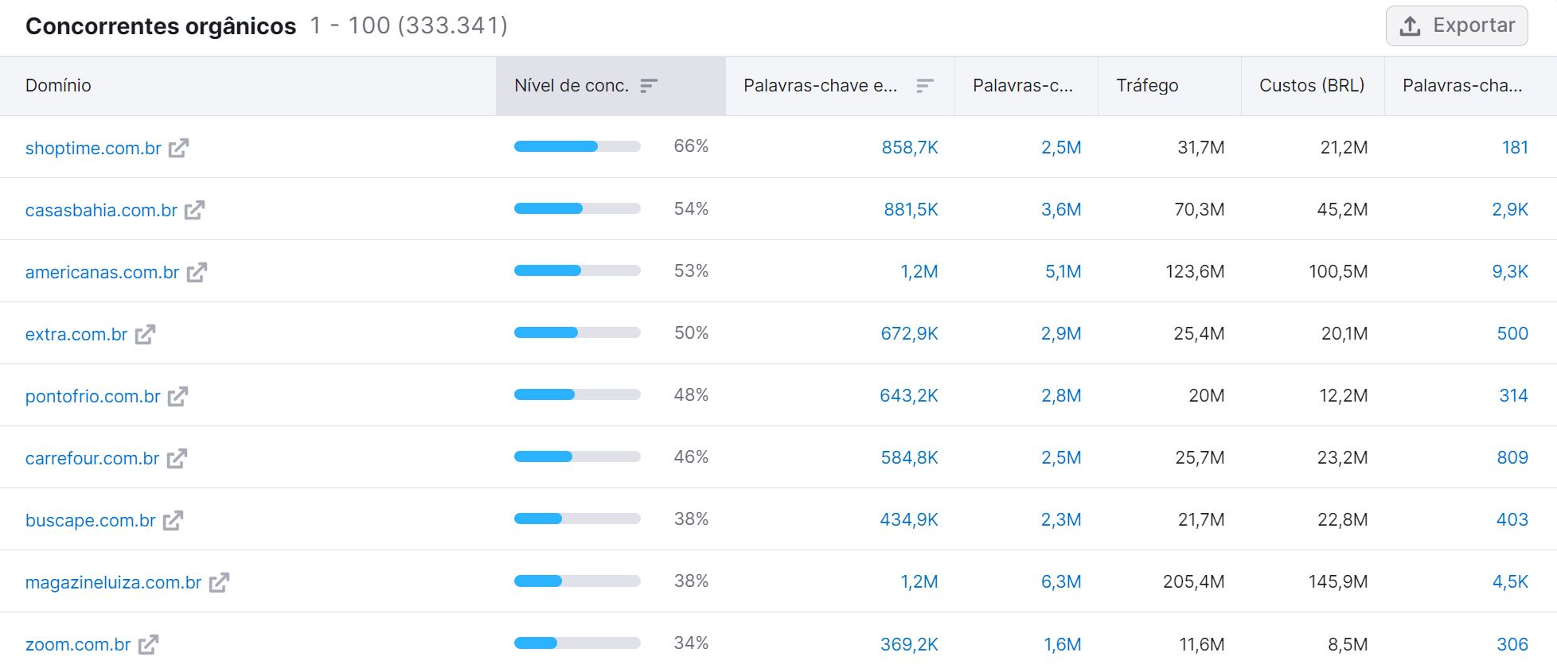Select magazineluiza costs value 145,9M
The width and height of the screenshot is (1557, 668).
(x=1338, y=581)
